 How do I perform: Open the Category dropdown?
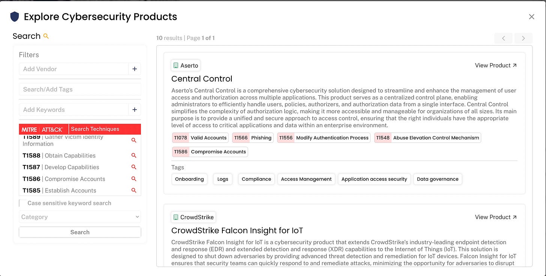tap(80, 217)
